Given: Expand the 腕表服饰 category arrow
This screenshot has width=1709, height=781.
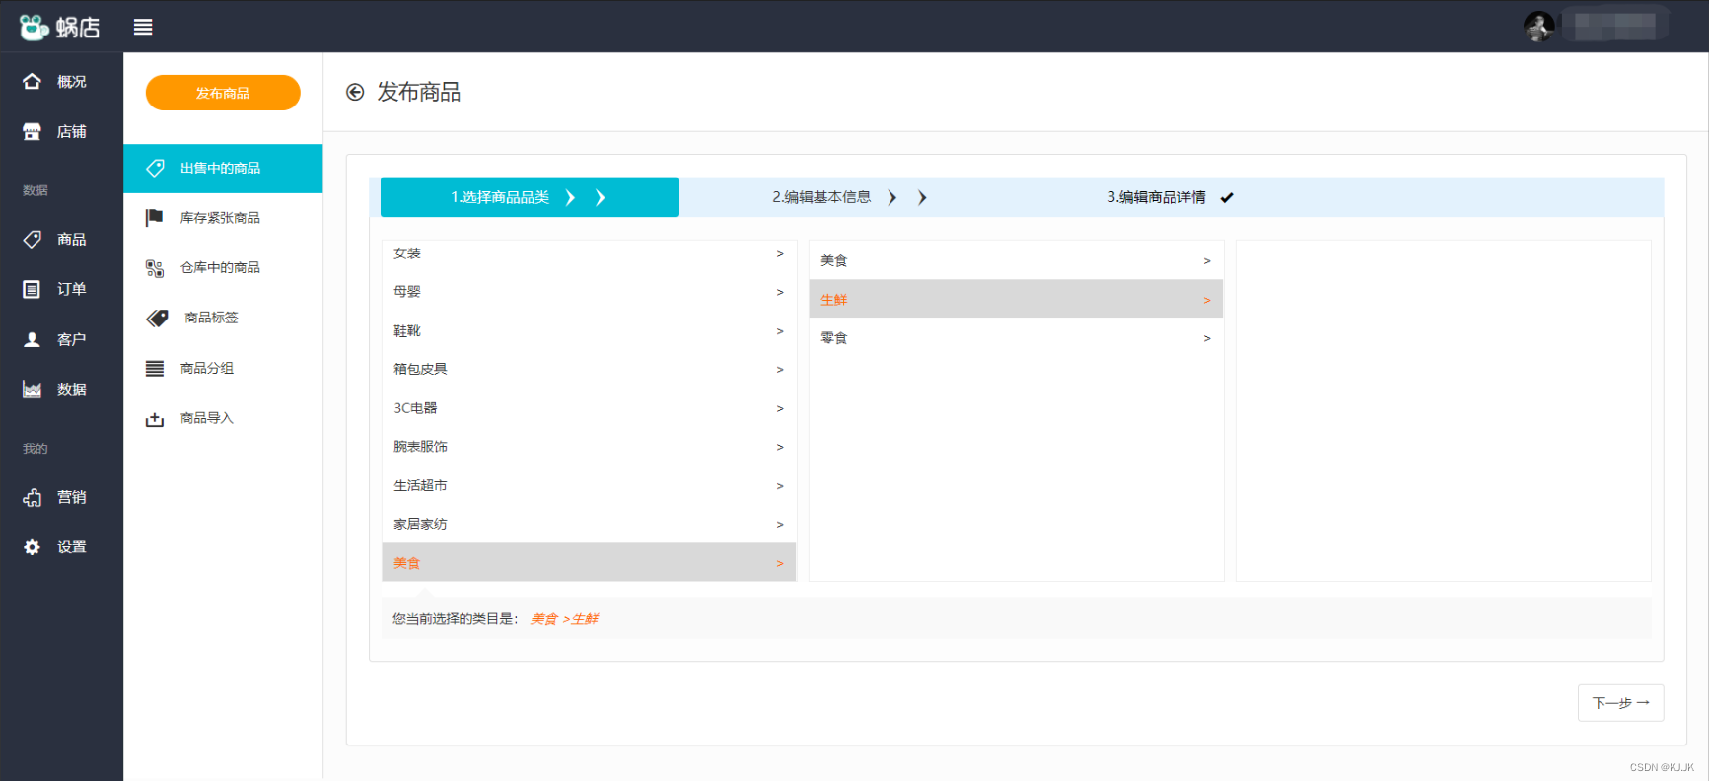Looking at the screenshot, I should pyautogui.click(x=780, y=447).
